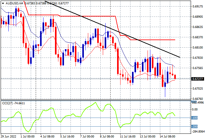Click the 14 Jul 08:00 time label
Image resolution: width=205 pixels, height=140 pixels.
click(x=167, y=137)
